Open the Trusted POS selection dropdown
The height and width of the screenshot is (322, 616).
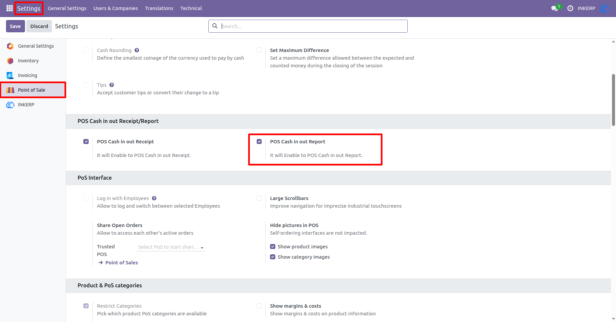pos(171,247)
